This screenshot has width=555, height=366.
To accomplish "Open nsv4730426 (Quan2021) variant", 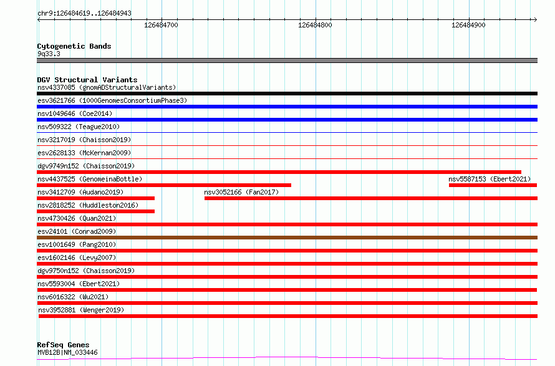I will [77, 218].
